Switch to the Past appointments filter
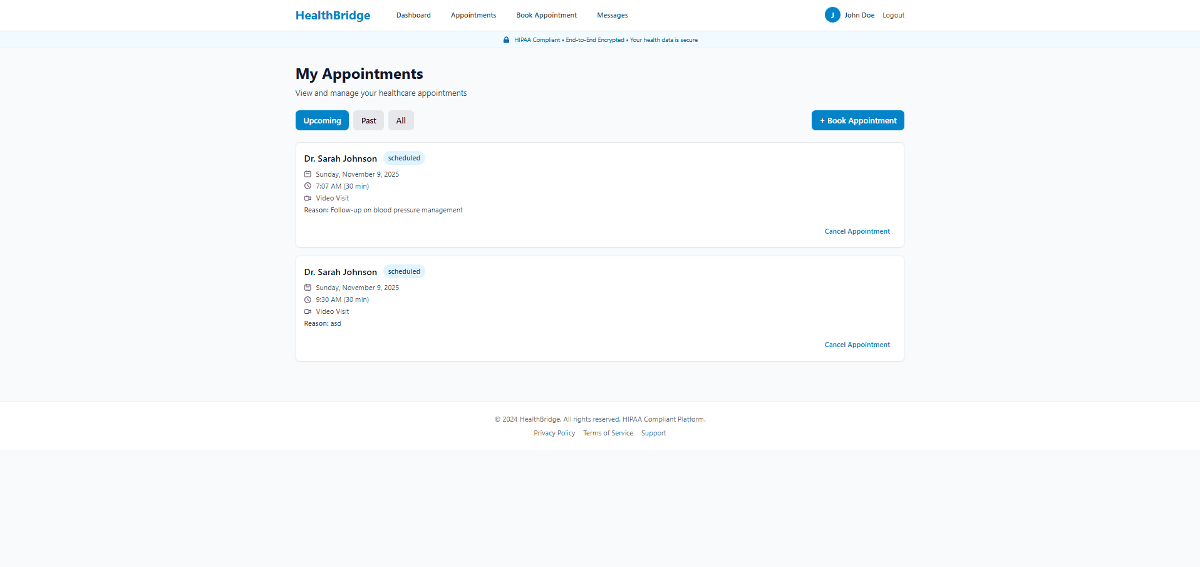Image resolution: width=1200 pixels, height=567 pixels. click(368, 120)
